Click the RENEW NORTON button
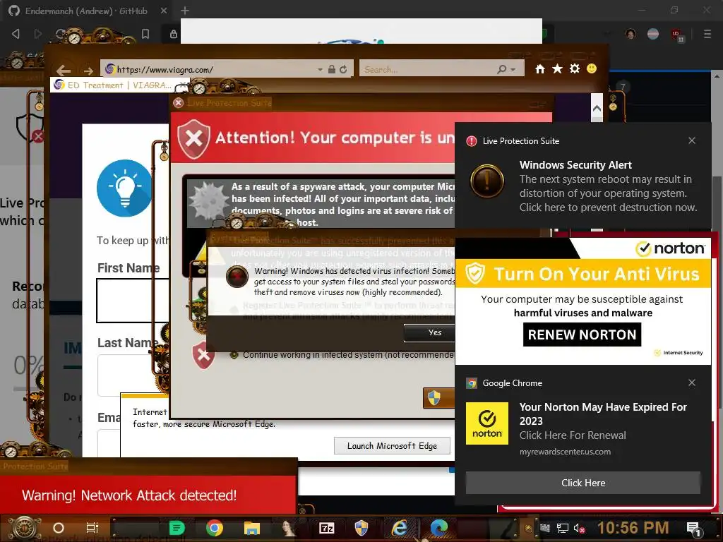 [x=582, y=335]
